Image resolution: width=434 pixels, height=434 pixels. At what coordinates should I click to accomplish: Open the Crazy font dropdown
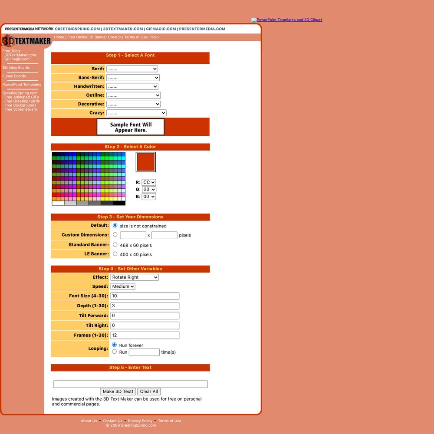click(x=136, y=113)
